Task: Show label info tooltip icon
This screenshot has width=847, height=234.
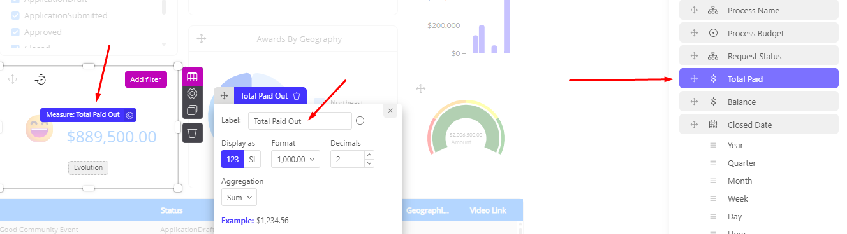Action: click(x=360, y=121)
